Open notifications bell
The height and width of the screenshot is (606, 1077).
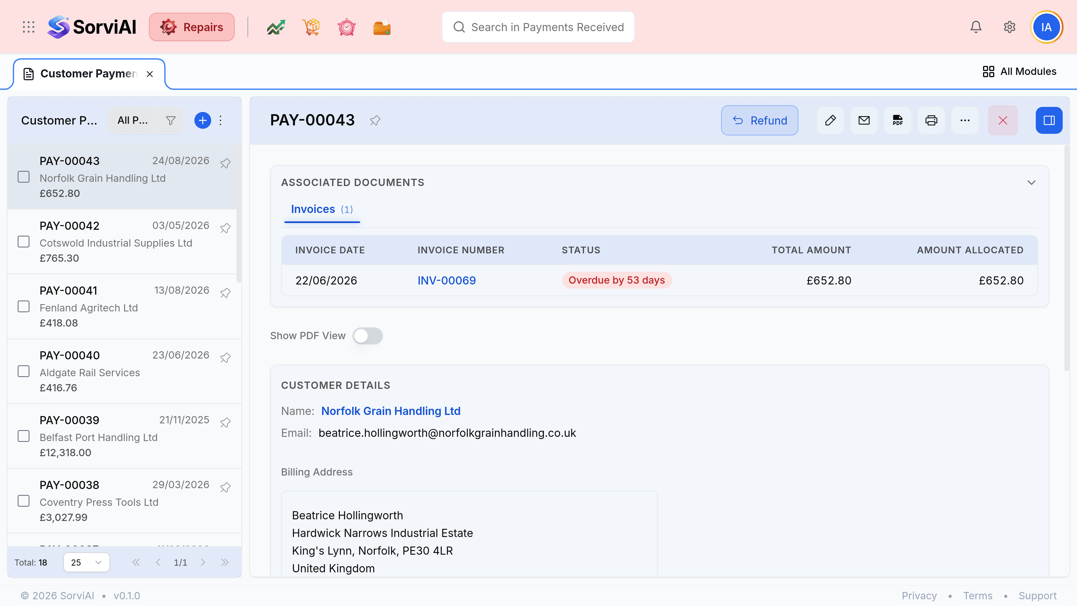coord(976,27)
